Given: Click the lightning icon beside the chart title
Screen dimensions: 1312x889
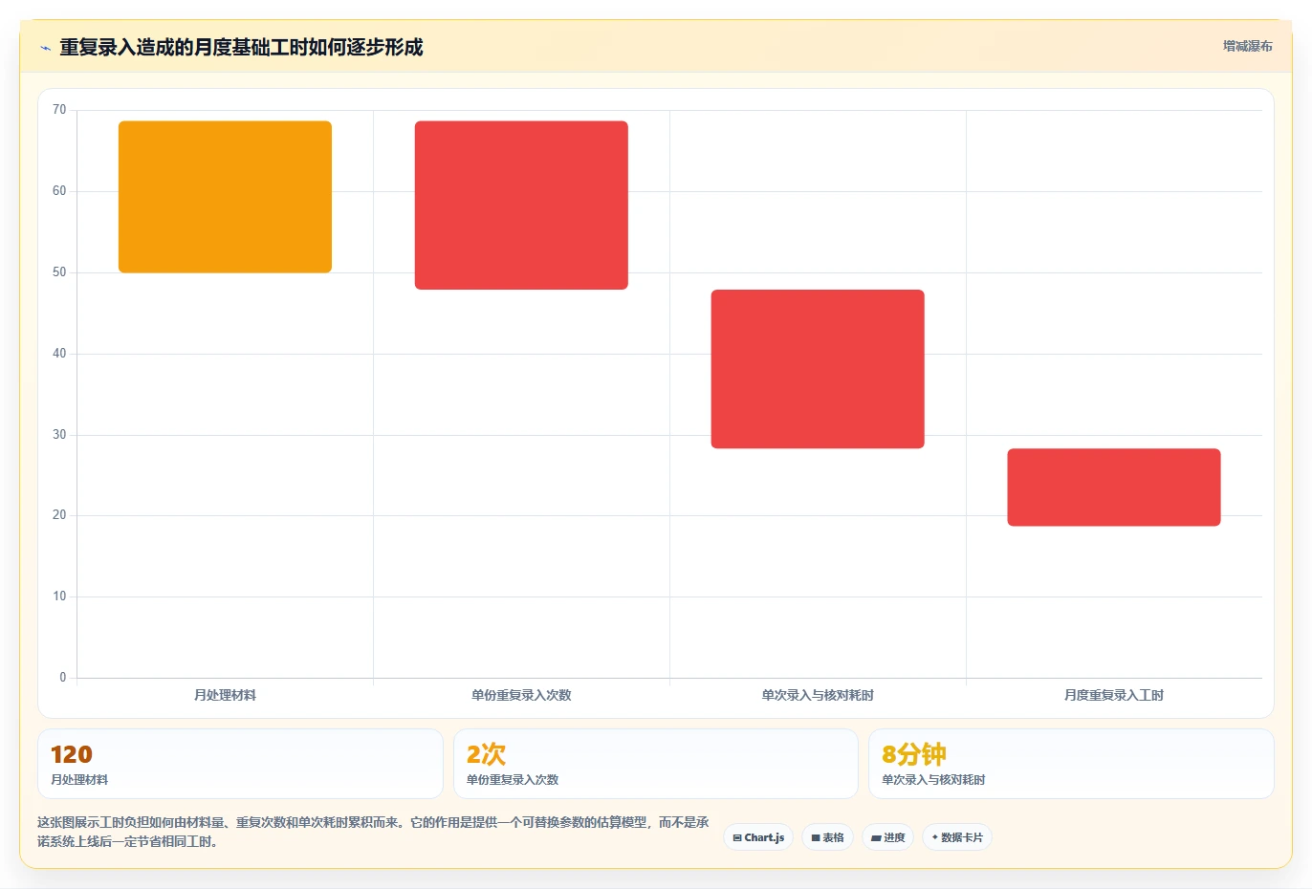Looking at the screenshot, I should click(x=45, y=48).
